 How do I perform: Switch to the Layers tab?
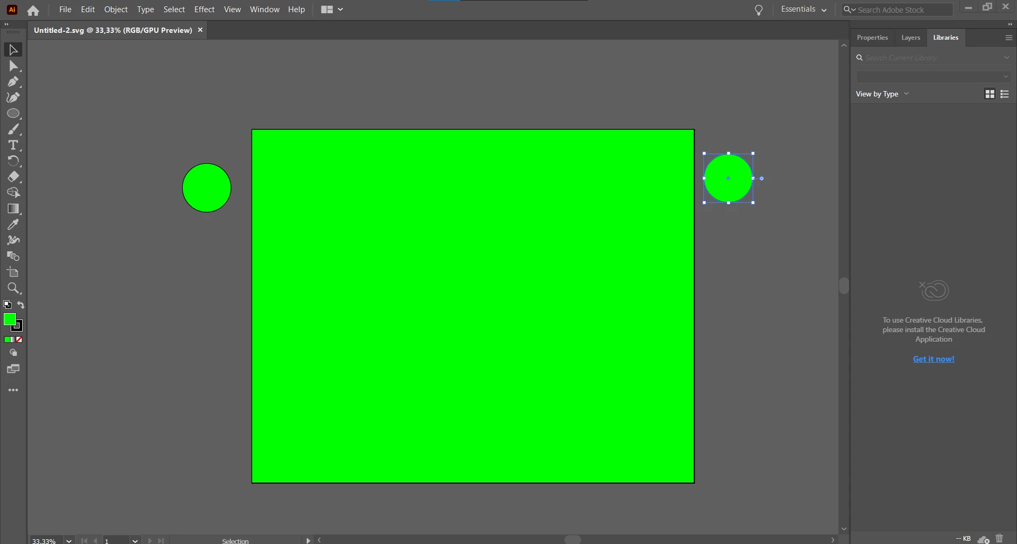[911, 38]
